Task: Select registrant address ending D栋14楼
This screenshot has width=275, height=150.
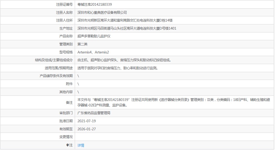Action: click(x=125, y=20)
